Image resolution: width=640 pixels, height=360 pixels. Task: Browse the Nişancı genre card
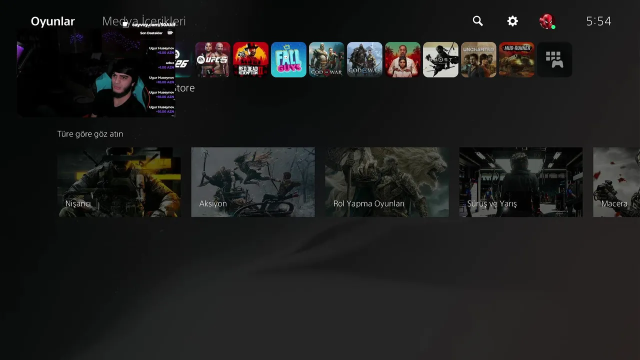coord(119,182)
